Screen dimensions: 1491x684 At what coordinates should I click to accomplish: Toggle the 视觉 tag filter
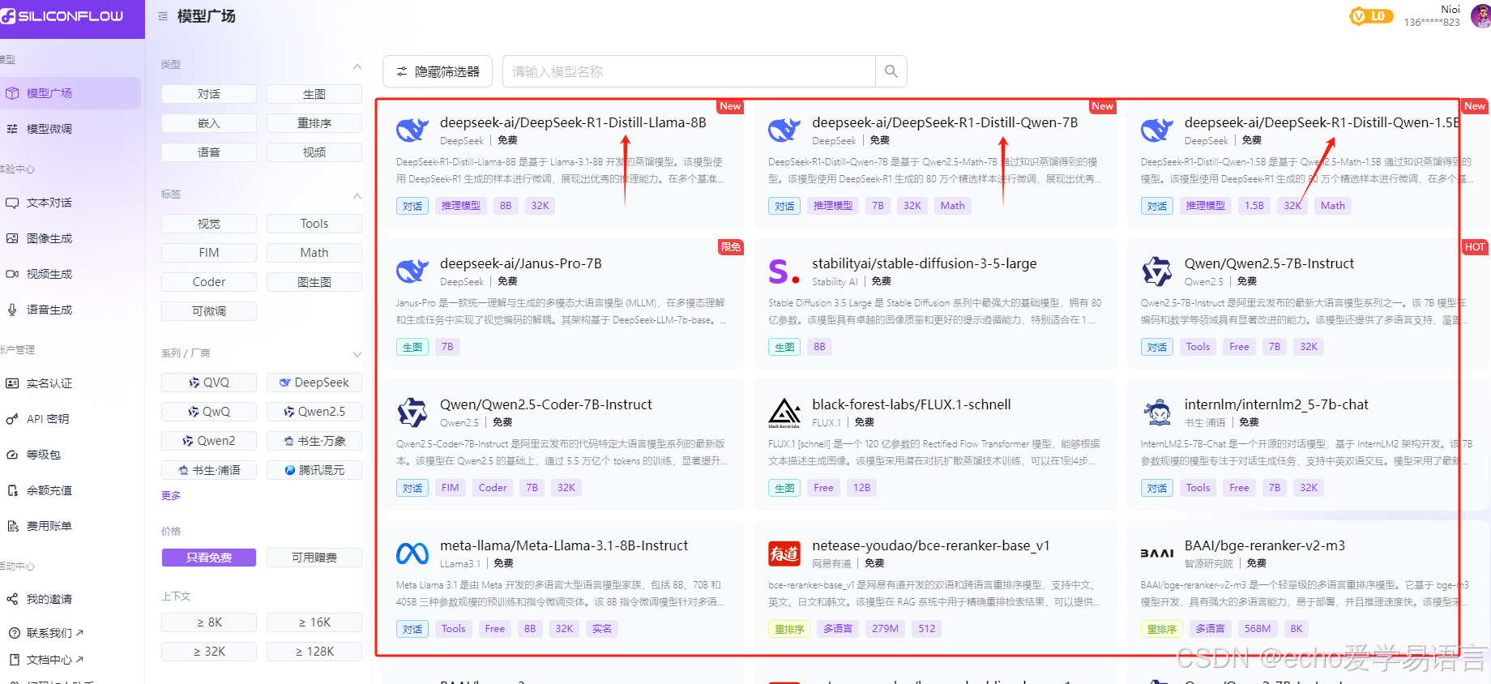pos(209,224)
